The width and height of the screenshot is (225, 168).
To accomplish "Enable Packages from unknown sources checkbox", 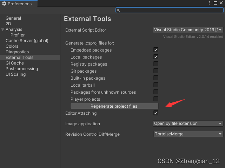I will (x=156, y=92).
